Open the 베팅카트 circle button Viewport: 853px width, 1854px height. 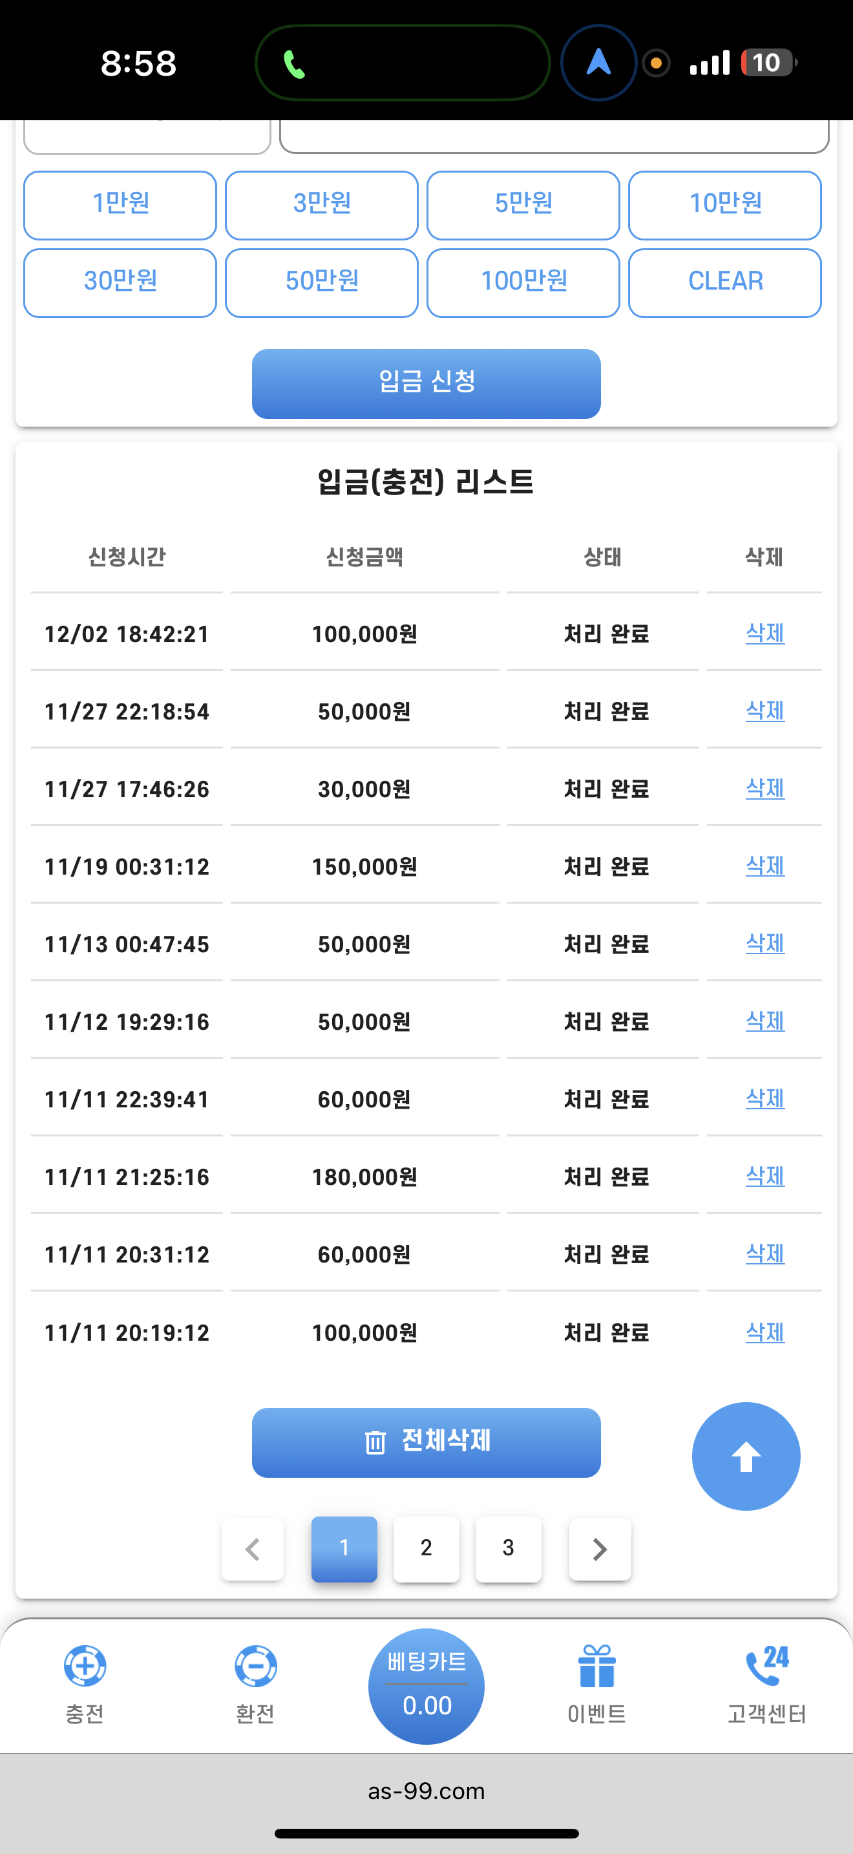(x=426, y=1685)
